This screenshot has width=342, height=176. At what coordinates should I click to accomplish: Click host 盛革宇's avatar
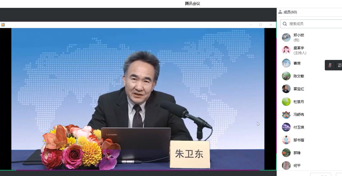(x=286, y=50)
